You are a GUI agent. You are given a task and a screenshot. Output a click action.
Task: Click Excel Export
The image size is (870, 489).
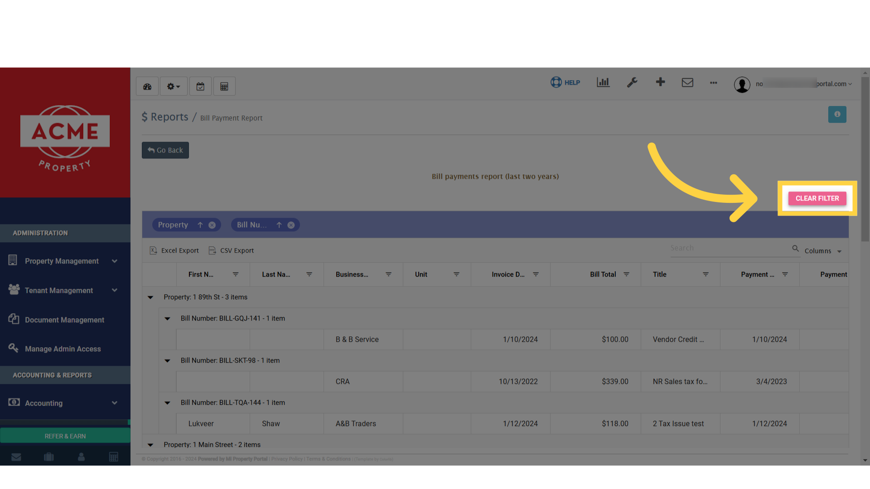(x=174, y=250)
